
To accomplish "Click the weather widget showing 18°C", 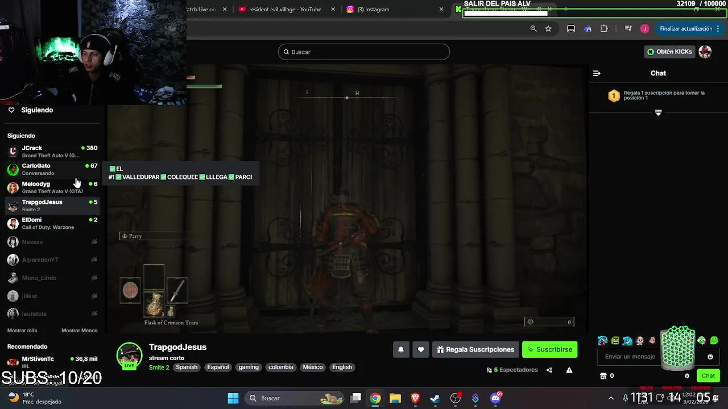I will tap(35, 398).
